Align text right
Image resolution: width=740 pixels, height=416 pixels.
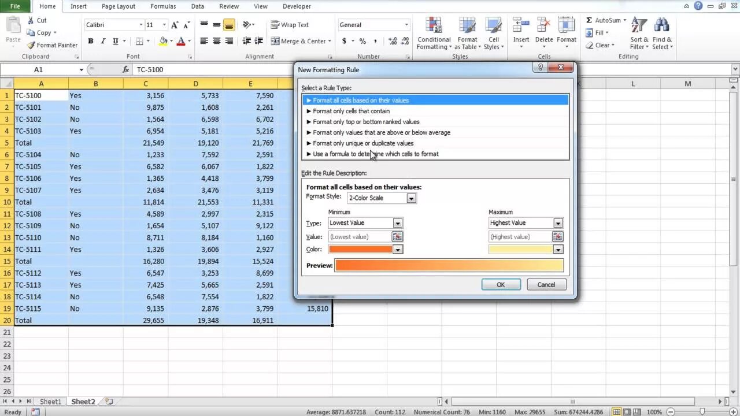pos(229,41)
